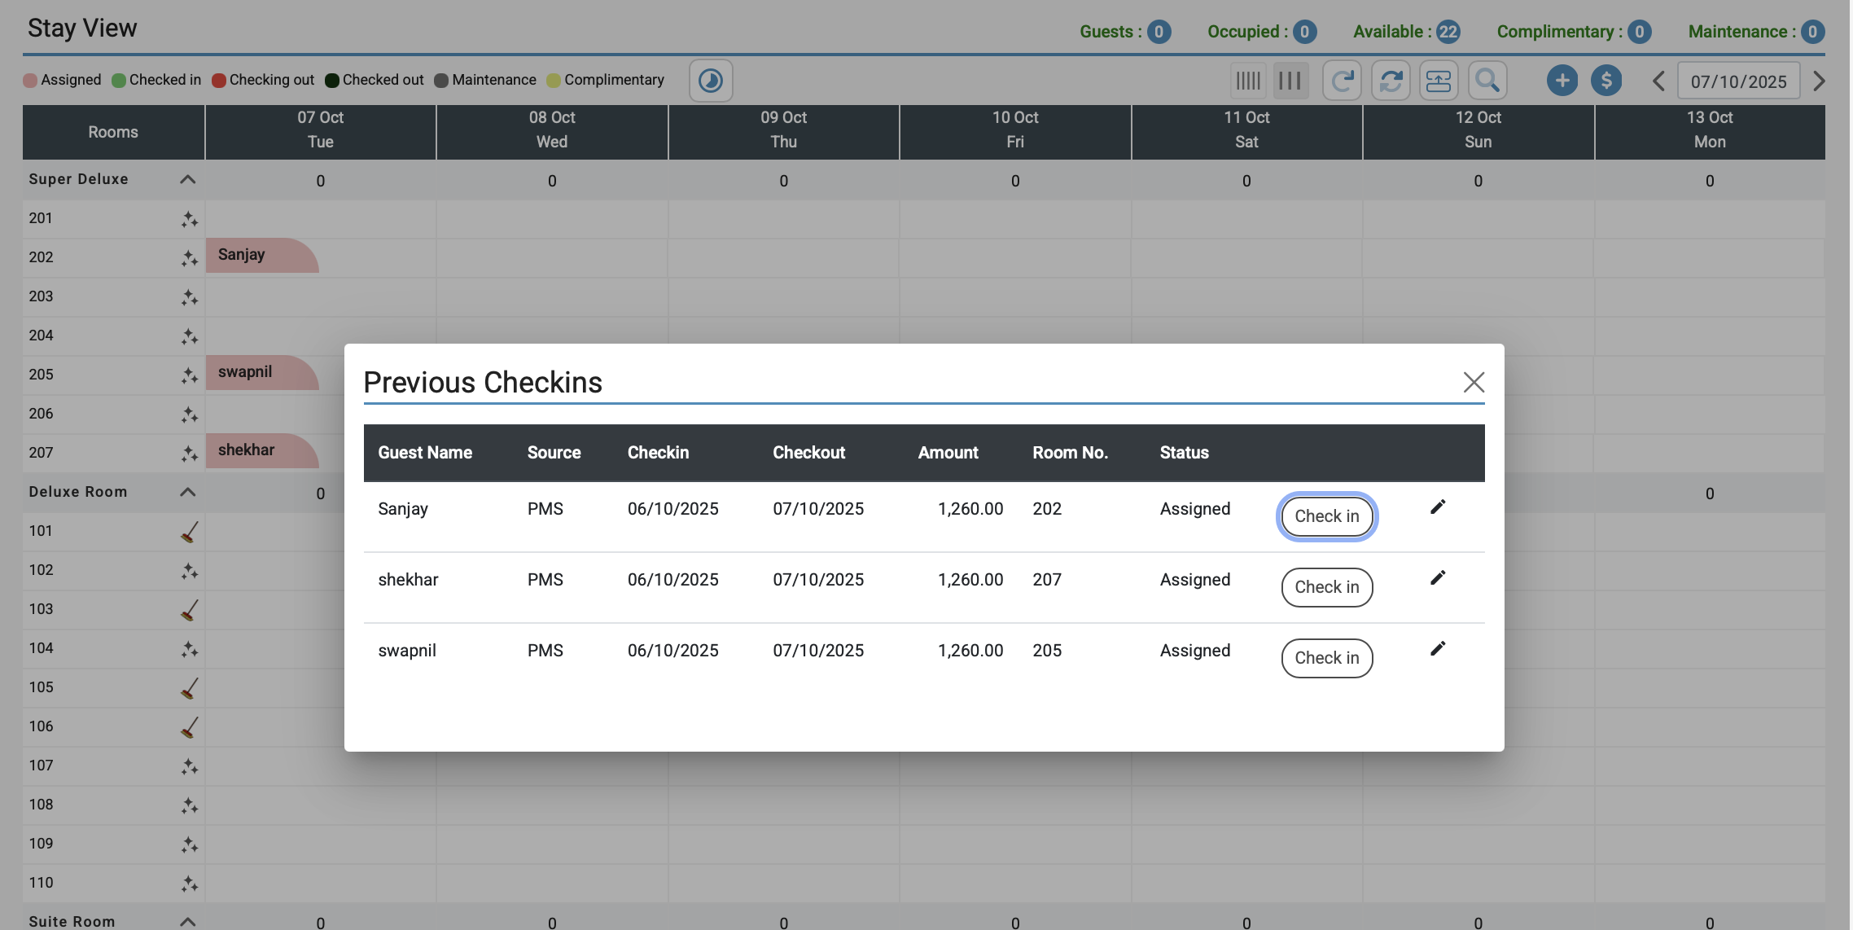Click the Assigned legend color dot
This screenshot has width=1853, height=930.
coord(30,80)
